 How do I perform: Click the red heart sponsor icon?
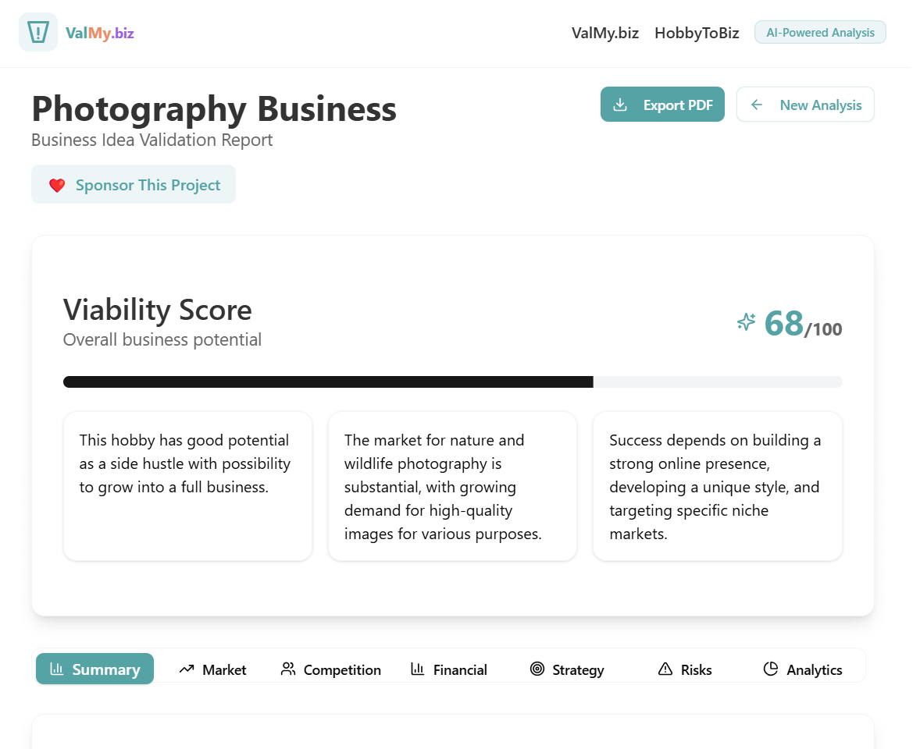57,185
